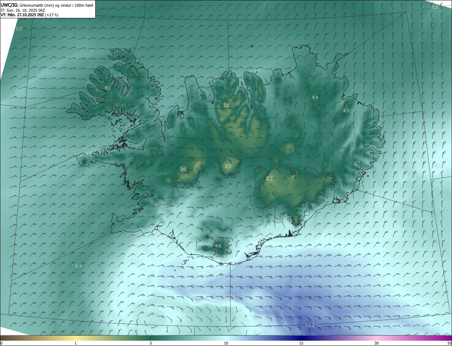Click the 11.7 precipitation value label

click(x=234, y=294)
